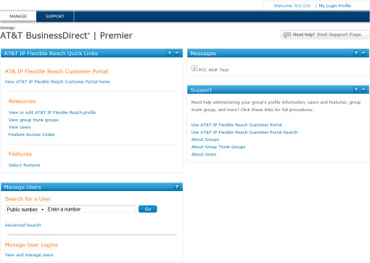Screen dimensions: 370x263
Task: Open help for the Messages panel
Action: [356, 53]
